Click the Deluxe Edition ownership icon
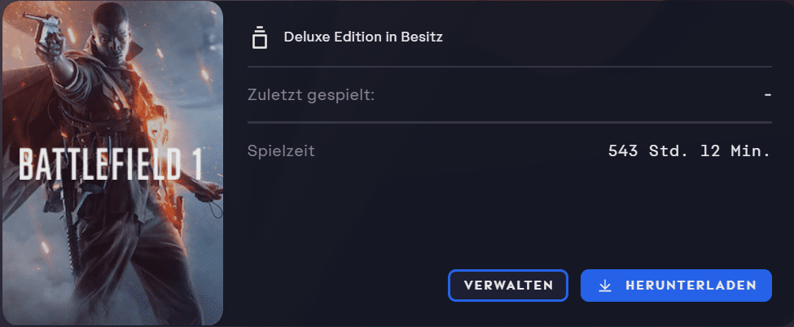 (260, 37)
